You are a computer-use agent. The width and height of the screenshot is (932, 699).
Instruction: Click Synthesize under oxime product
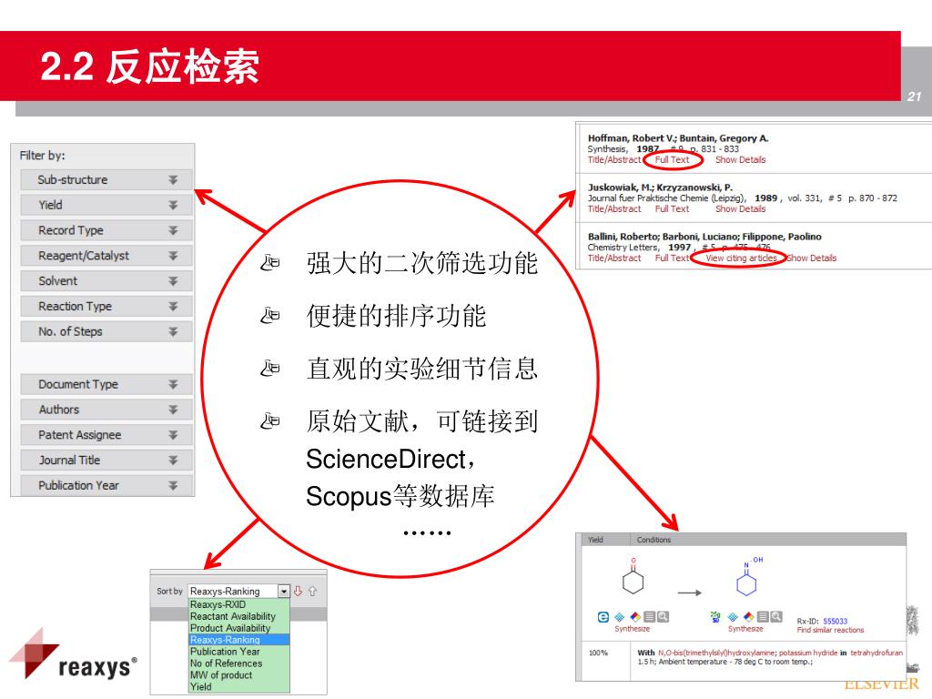point(745,629)
